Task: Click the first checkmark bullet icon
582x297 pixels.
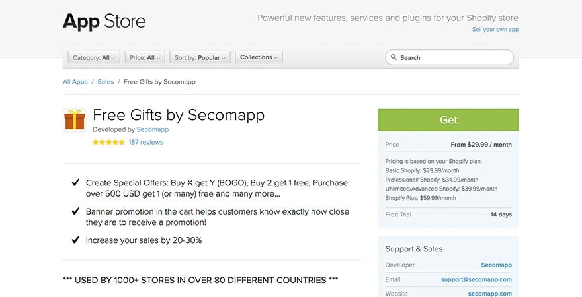Action: point(75,183)
